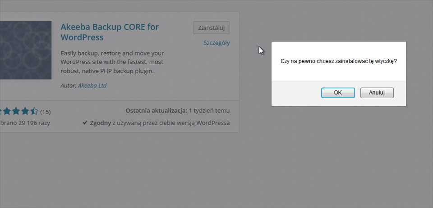Click the (15) ratings count

click(x=46, y=112)
